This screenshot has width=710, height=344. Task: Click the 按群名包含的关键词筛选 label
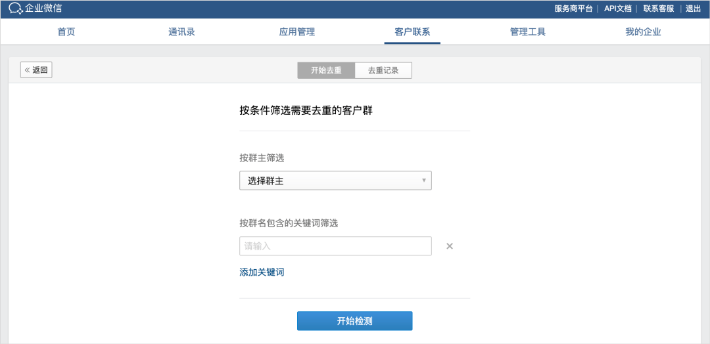point(289,223)
